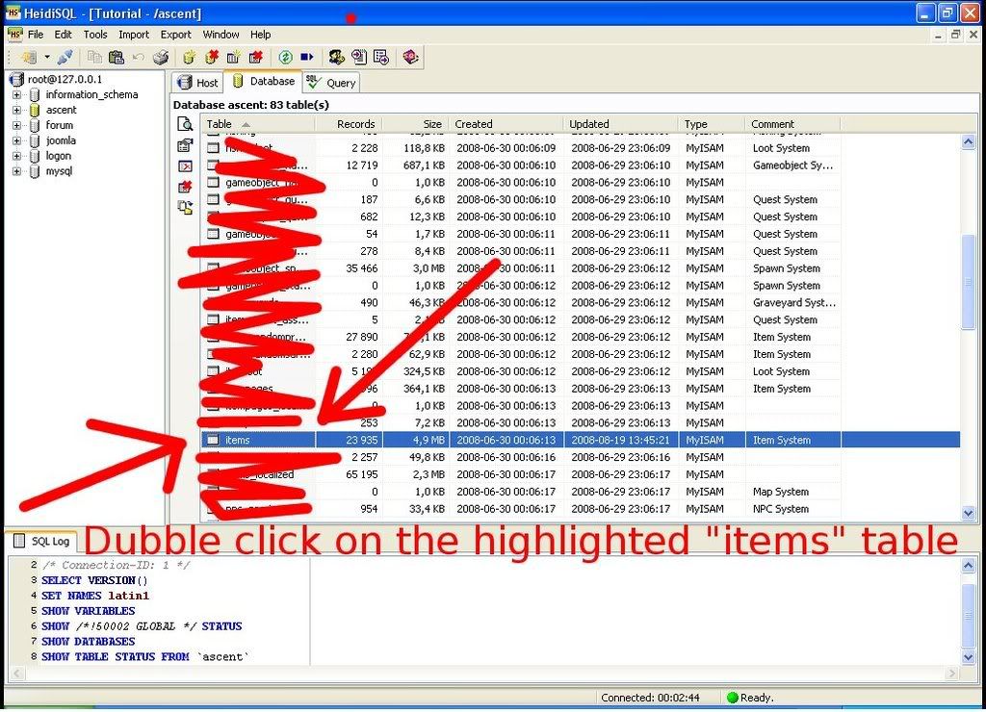This screenshot has width=986, height=712.
Task: Sort by the Created column header
Action: pyautogui.click(x=506, y=124)
